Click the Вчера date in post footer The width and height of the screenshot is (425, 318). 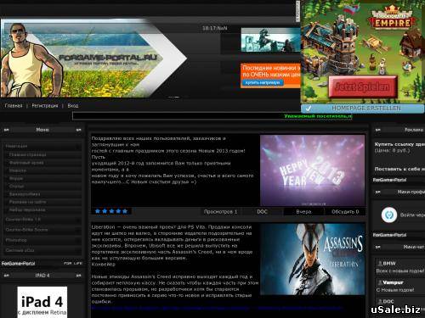point(303,211)
